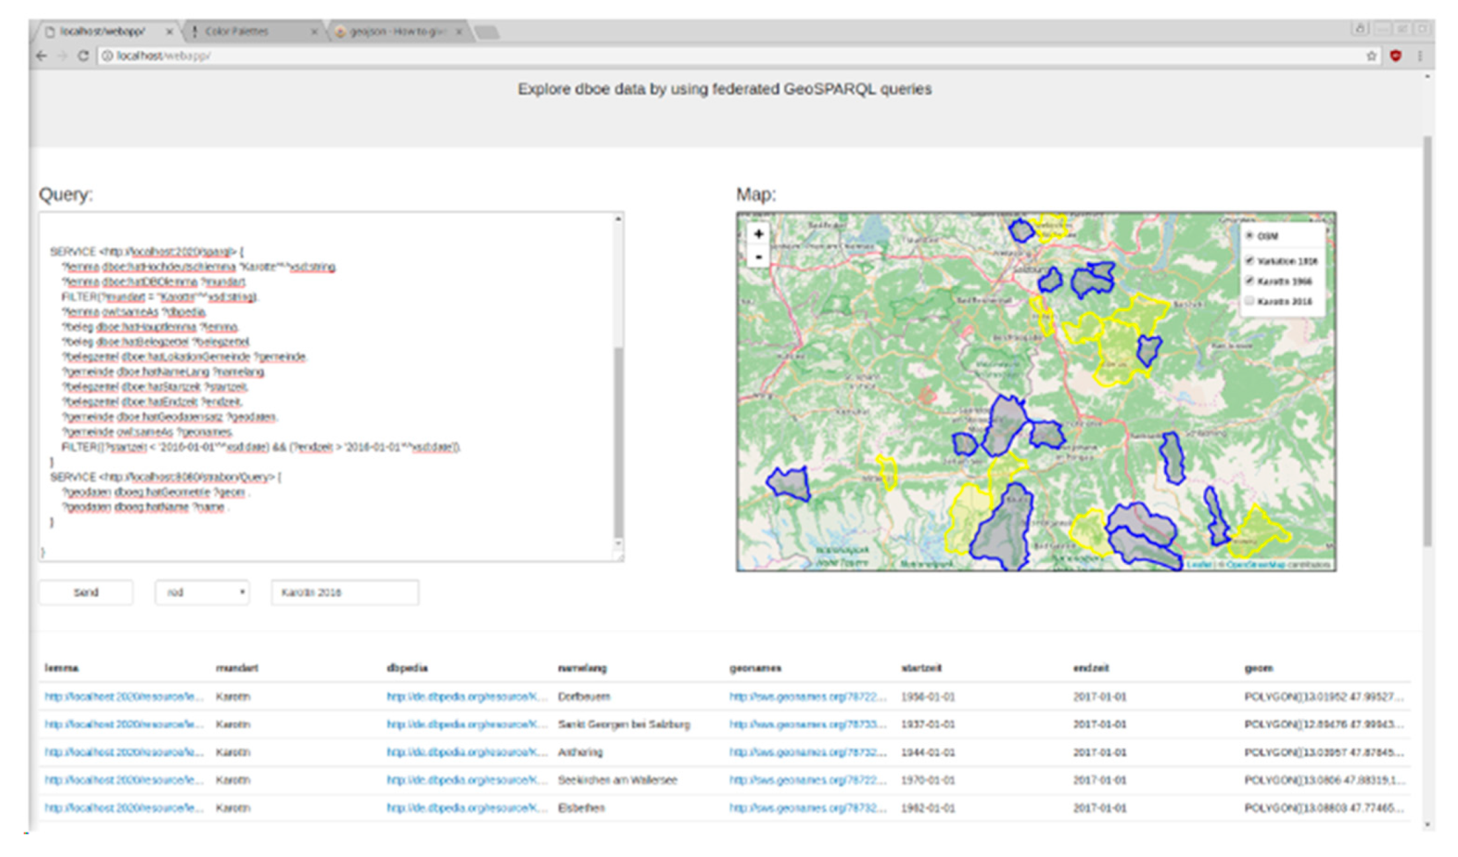Image resolution: width=1458 pixels, height=857 pixels.
Task: Focus the Karottn 2016 layer name field
Action: pos(344,592)
